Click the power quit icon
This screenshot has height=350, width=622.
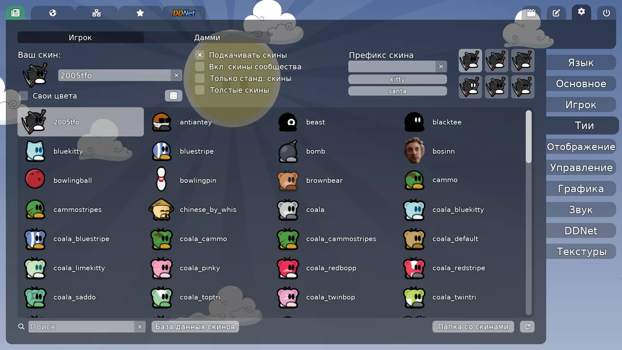point(606,13)
